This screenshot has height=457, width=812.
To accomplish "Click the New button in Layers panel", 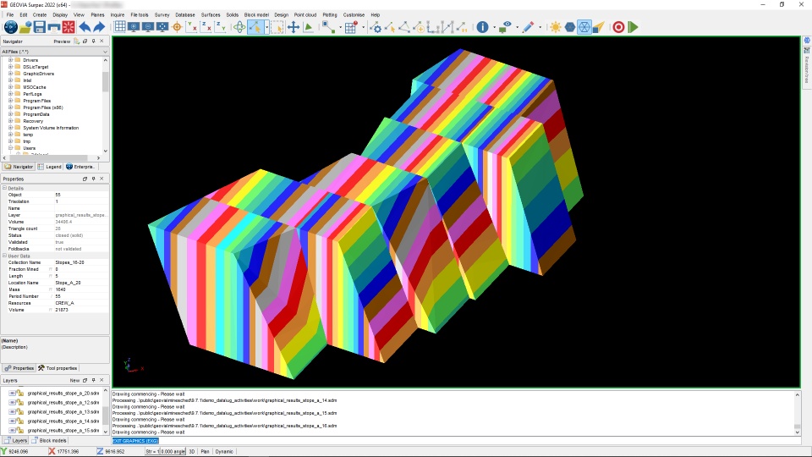I will click(x=74, y=381).
